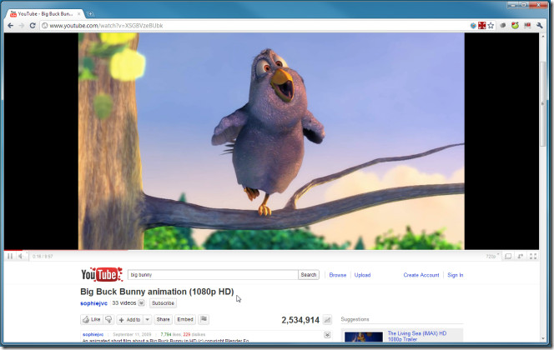Screen dimensions: 554x350
Task: Close the YouTube Big Buck Bunny tab
Action: 78,14
